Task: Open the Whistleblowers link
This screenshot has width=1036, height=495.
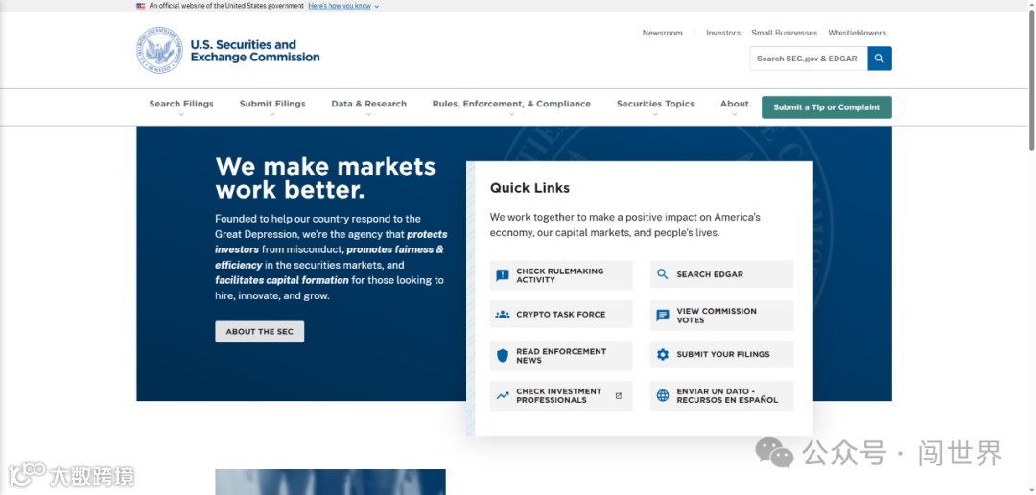Action: (x=857, y=33)
